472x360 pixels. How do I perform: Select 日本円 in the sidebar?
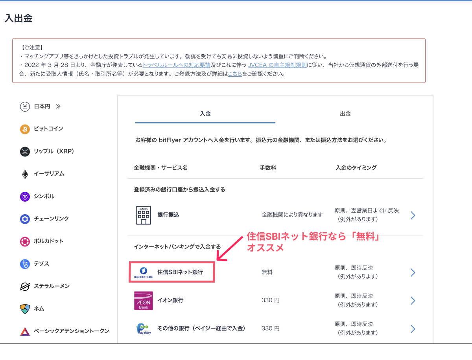(x=42, y=107)
